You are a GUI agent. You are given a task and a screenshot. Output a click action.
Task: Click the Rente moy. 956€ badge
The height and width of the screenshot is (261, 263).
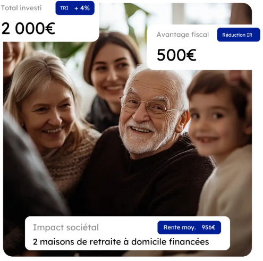coord(189,228)
